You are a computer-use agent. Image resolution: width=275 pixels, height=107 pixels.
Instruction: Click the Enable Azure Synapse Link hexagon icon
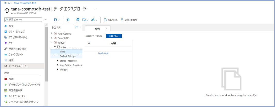click(x=68, y=20)
